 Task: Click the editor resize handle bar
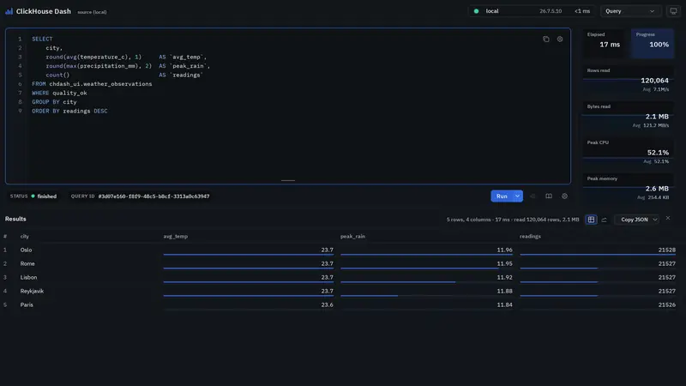pyautogui.click(x=288, y=180)
